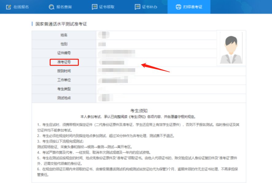Viewport: 272px width, 183px height.
Task: Click the 考生须知 heading
Action: 139,110
